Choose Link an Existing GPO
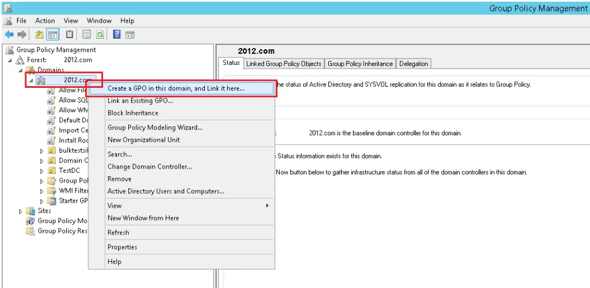 click(181, 101)
